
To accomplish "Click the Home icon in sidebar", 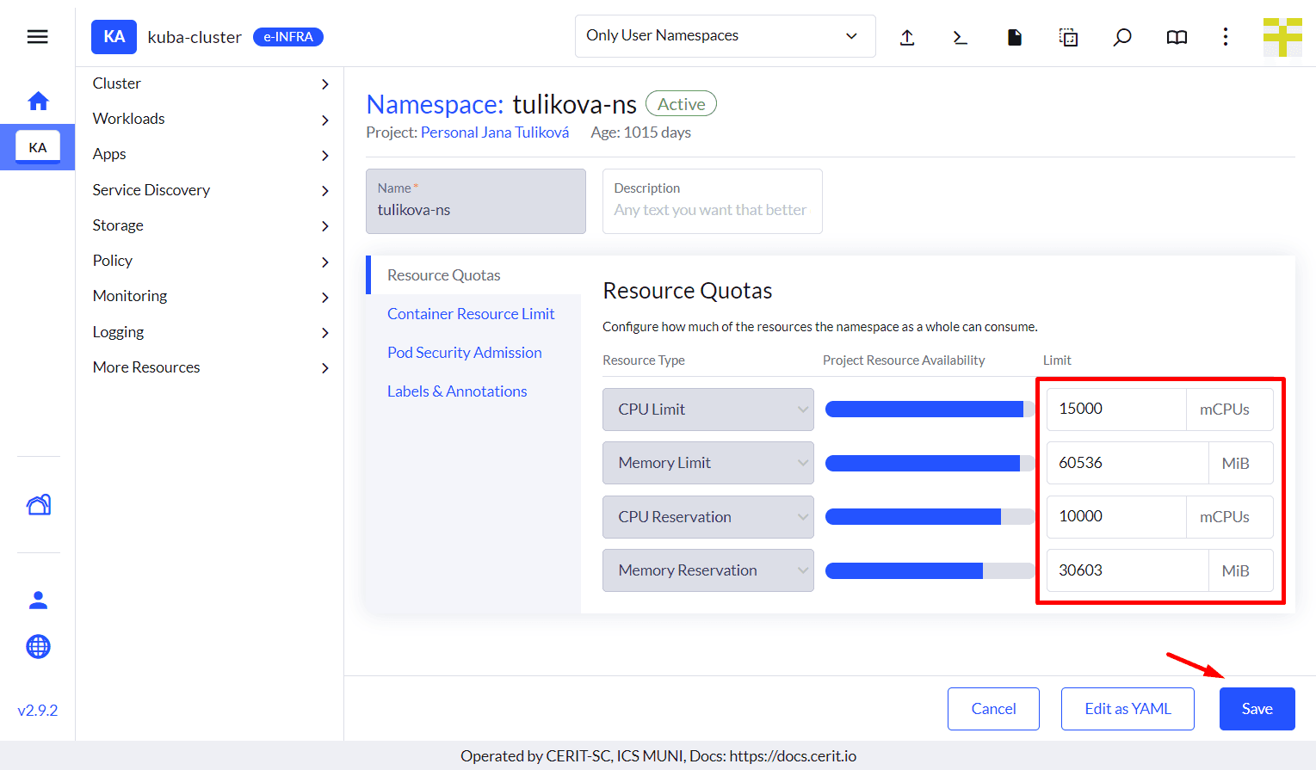I will point(38,102).
